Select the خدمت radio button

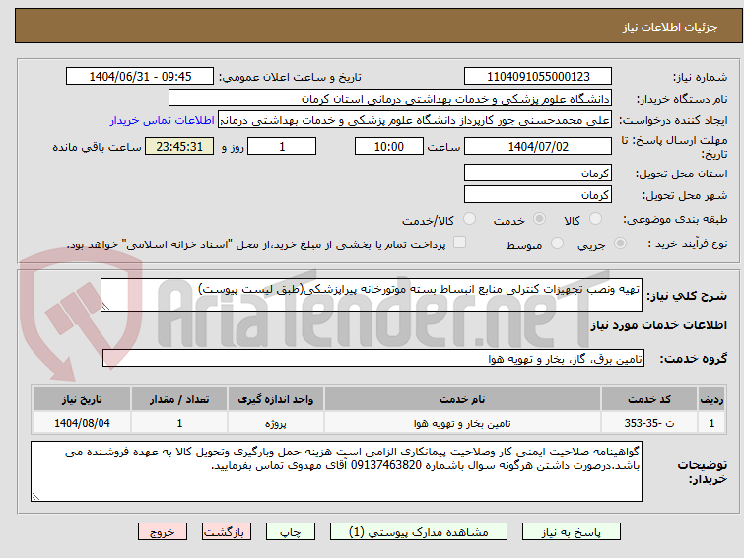(539, 219)
